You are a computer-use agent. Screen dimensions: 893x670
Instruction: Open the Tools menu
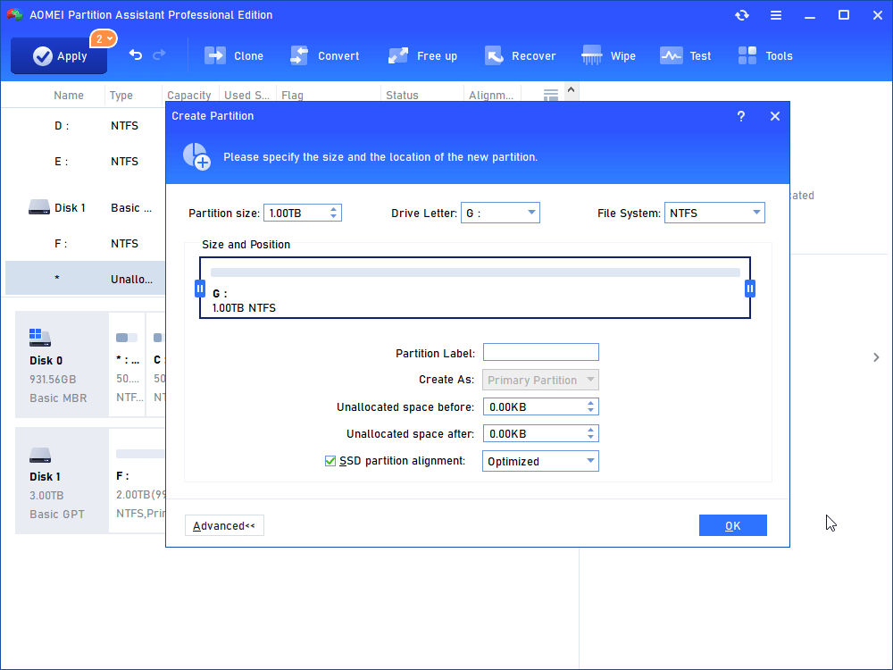tap(765, 55)
